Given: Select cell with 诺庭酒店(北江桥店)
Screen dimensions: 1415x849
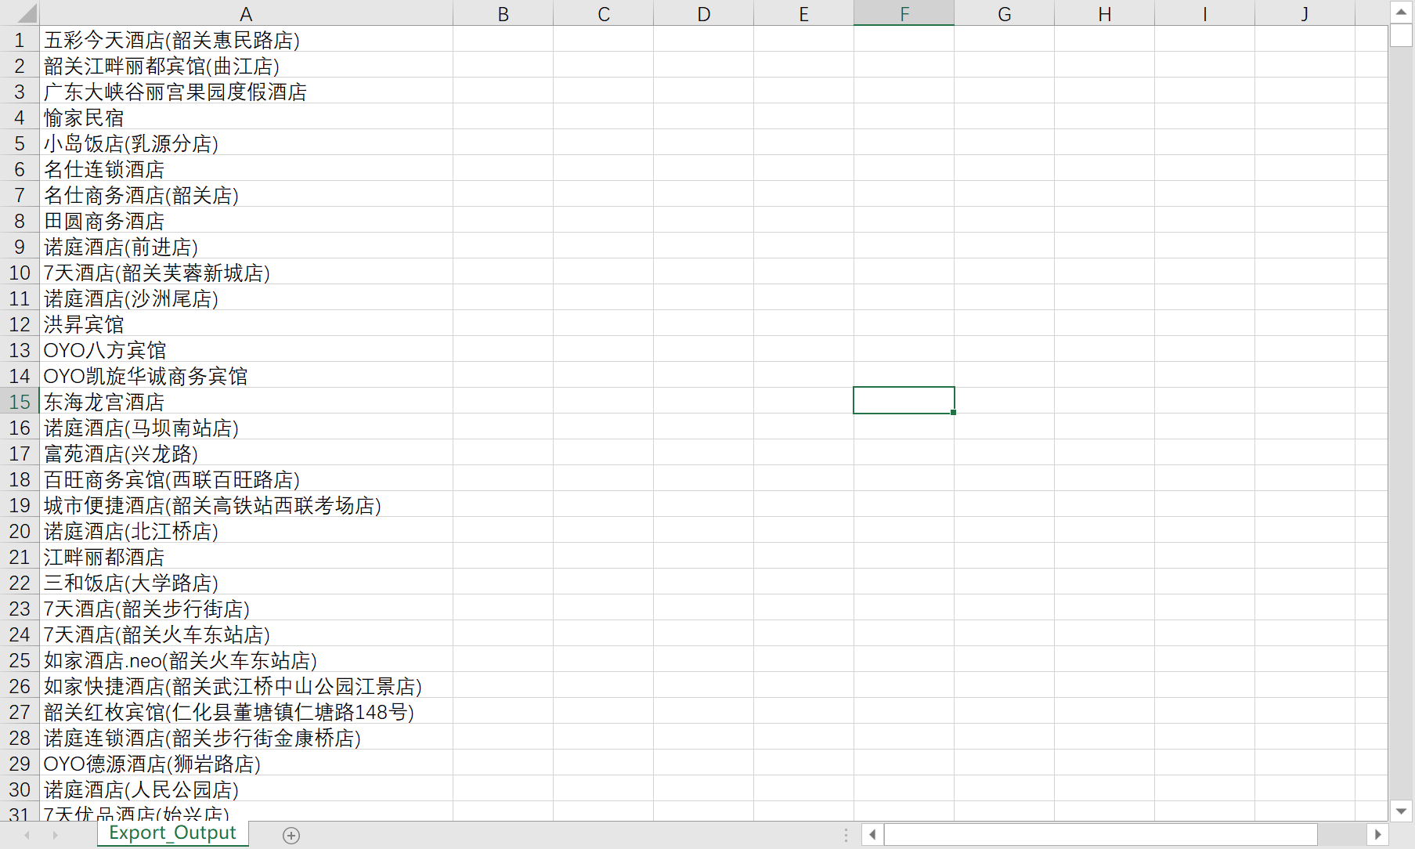Looking at the screenshot, I should (246, 531).
